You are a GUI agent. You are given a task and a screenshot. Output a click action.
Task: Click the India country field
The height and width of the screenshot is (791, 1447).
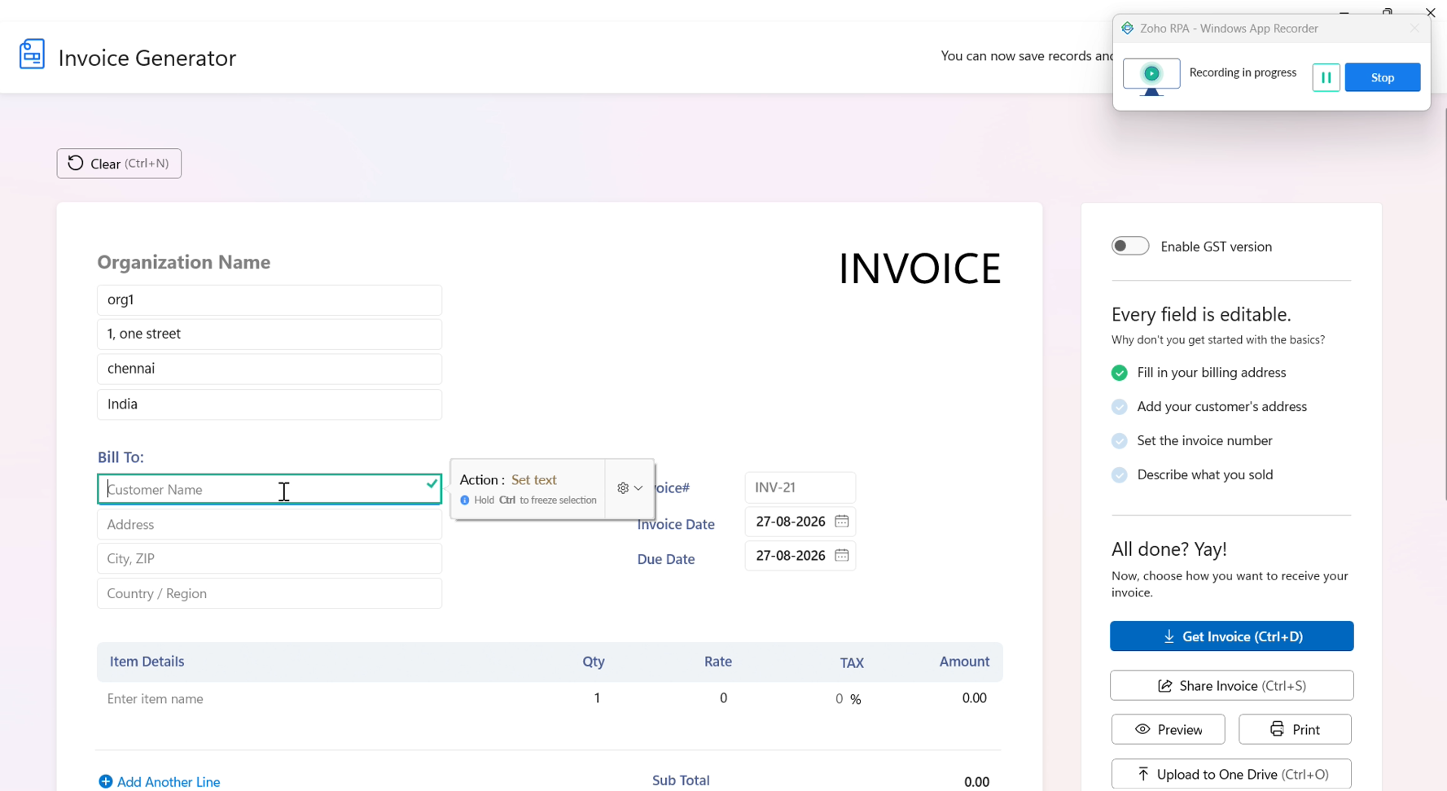(270, 404)
